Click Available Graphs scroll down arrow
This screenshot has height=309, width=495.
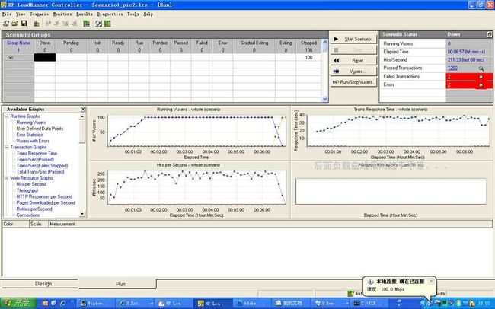[82, 214]
